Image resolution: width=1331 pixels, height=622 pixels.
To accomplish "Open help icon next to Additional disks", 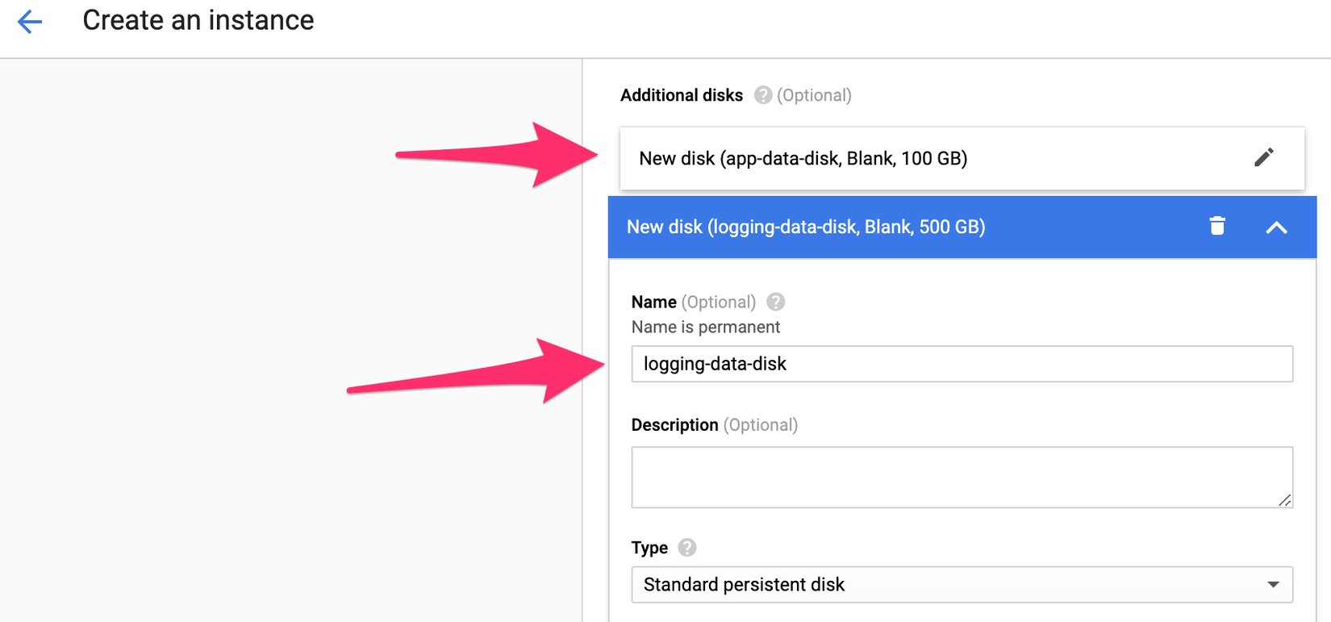I will coord(762,95).
